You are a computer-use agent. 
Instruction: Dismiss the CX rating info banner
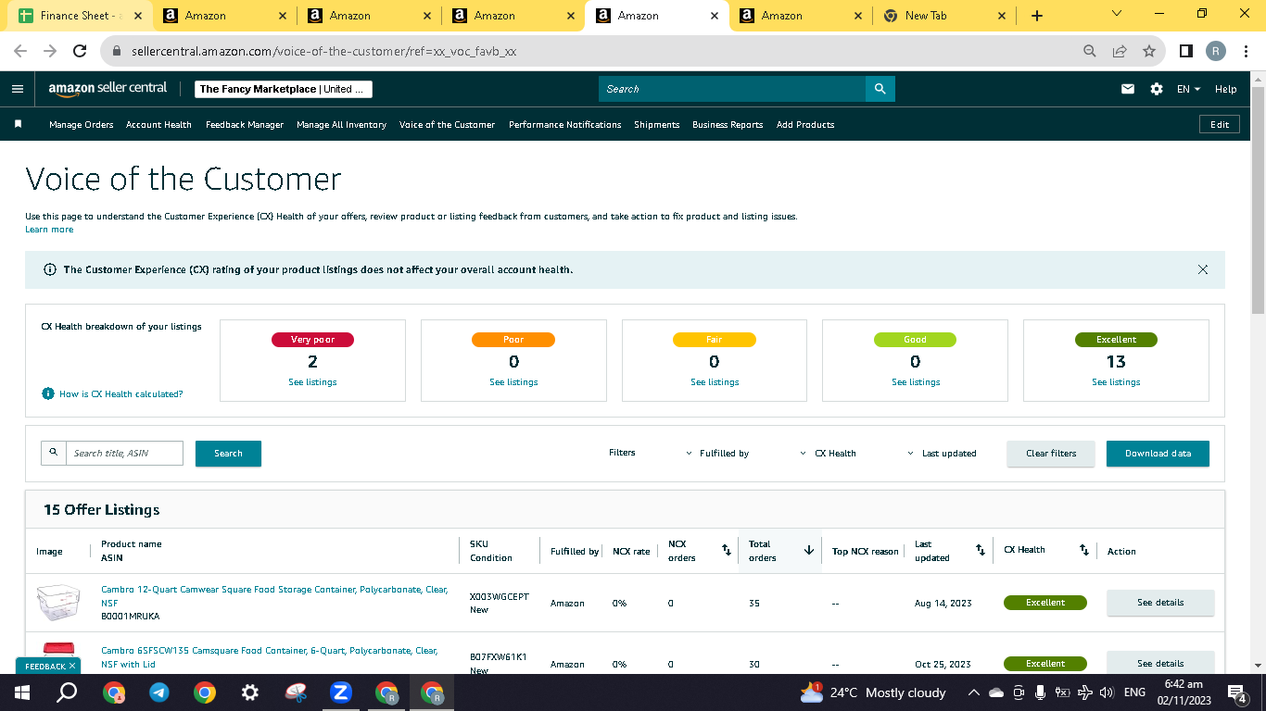(1203, 269)
